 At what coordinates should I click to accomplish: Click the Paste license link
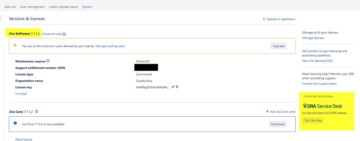tap(24, 140)
